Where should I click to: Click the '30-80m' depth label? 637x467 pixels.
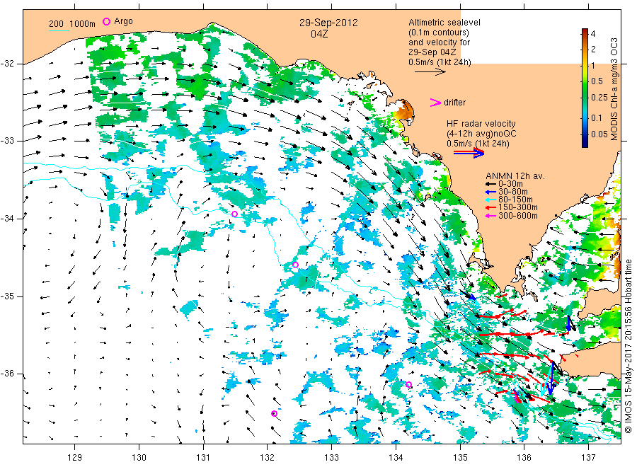tap(513, 192)
